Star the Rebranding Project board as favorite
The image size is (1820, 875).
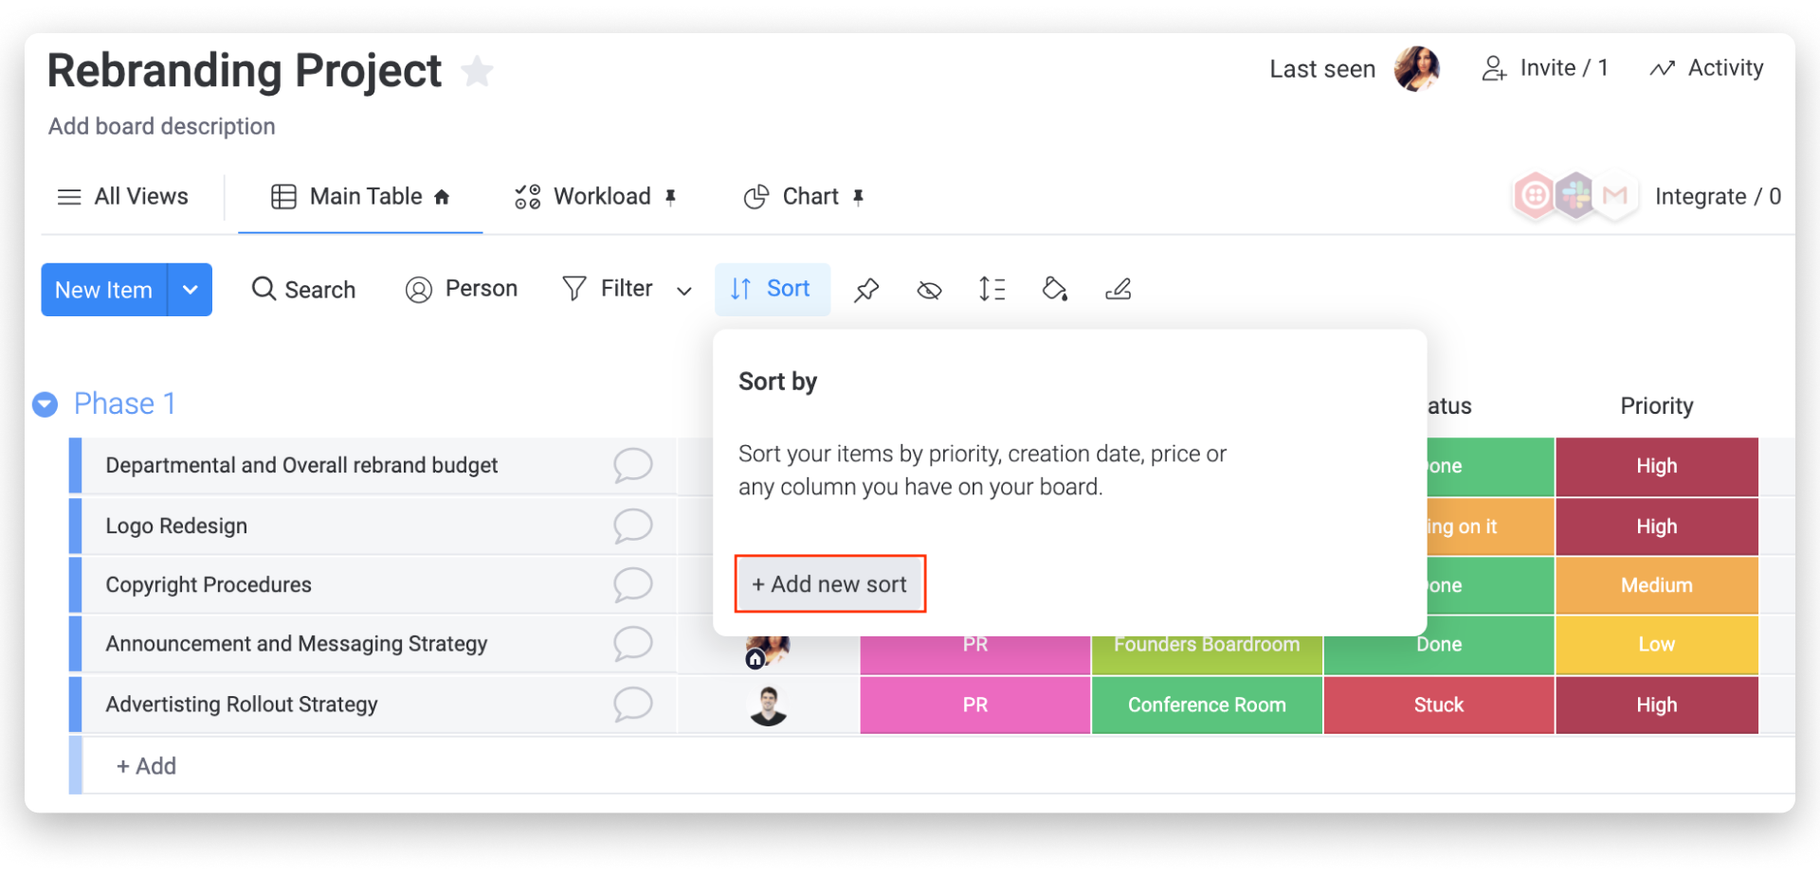(477, 71)
